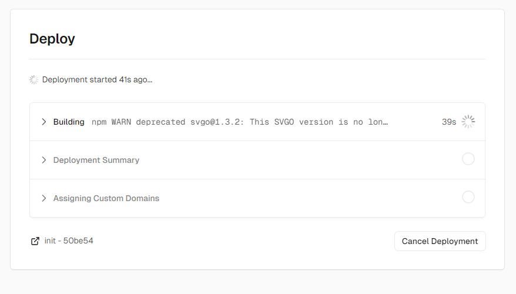Expand the Deployment Summary chevron
The width and height of the screenshot is (516, 294).
pyautogui.click(x=43, y=160)
